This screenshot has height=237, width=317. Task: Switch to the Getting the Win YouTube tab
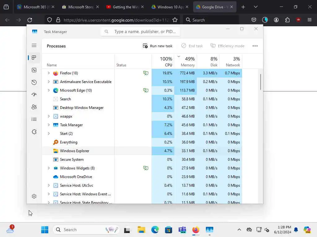click(125, 7)
